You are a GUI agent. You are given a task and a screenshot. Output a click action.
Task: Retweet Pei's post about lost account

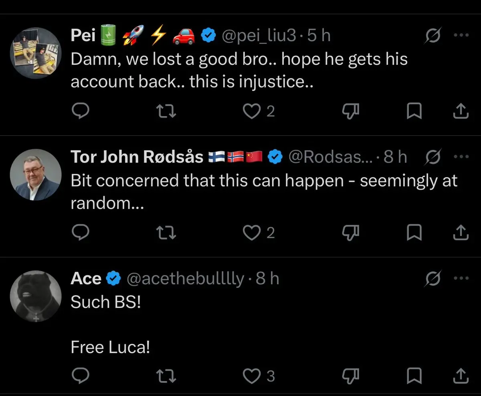click(166, 111)
